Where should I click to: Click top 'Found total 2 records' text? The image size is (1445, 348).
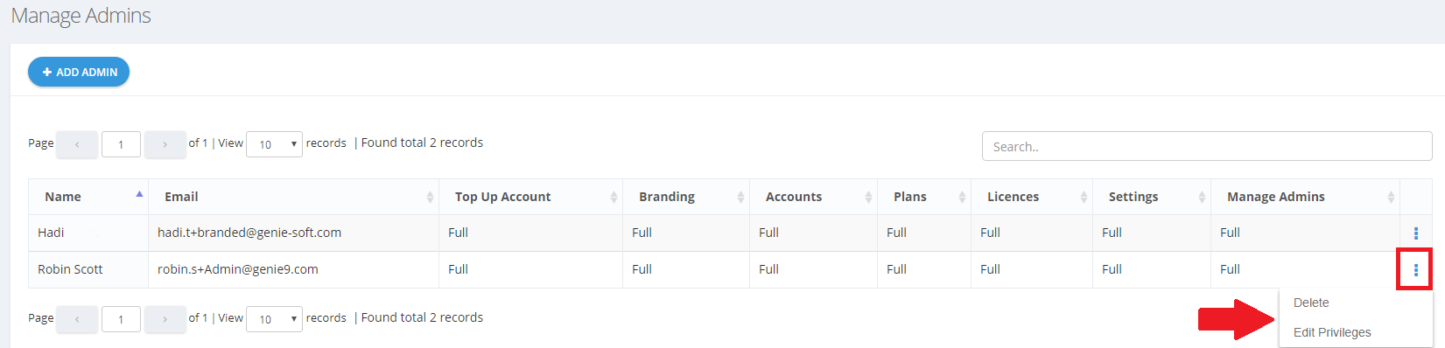pos(422,143)
